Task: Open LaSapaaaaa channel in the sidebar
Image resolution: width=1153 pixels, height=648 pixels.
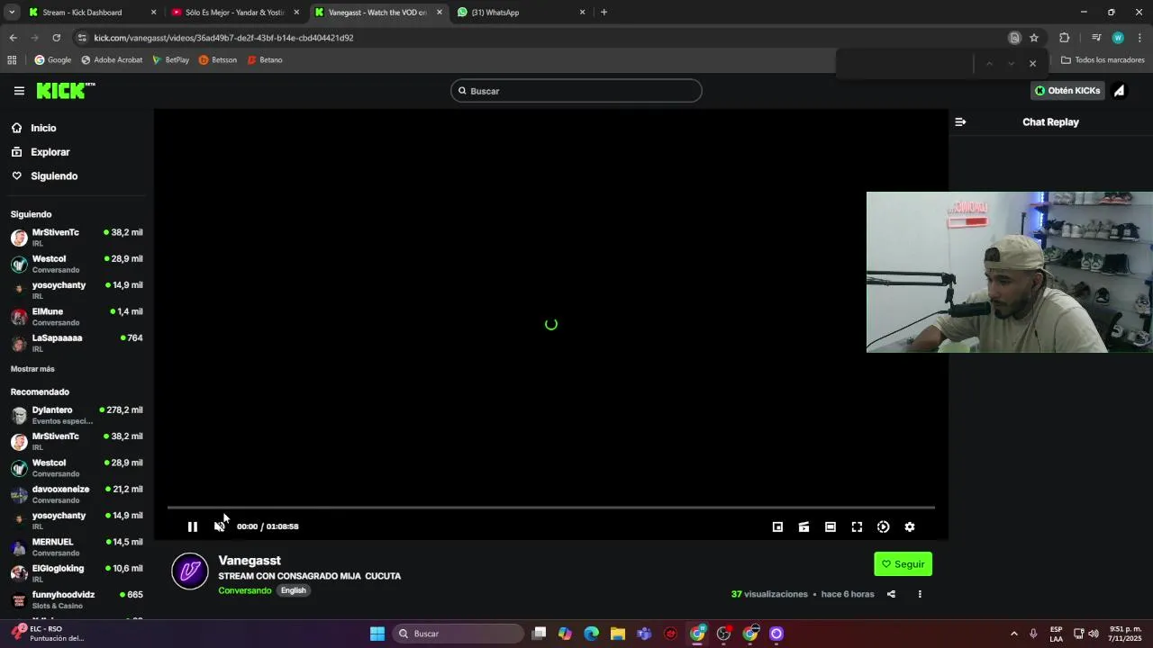Action: tap(77, 343)
